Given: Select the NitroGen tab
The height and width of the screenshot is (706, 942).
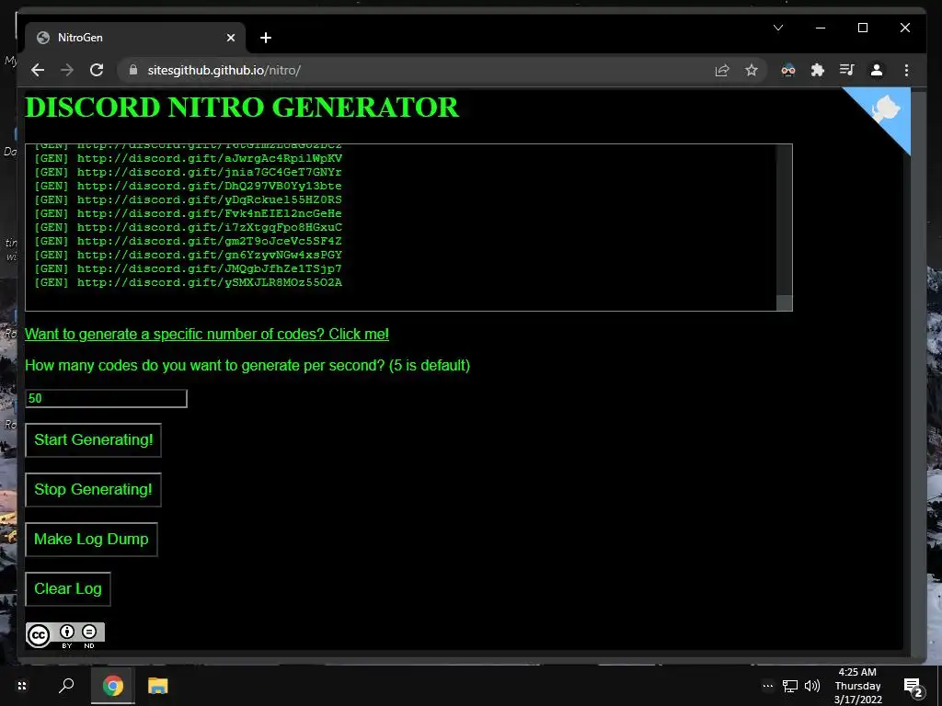Looking at the screenshot, I should [x=135, y=38].
